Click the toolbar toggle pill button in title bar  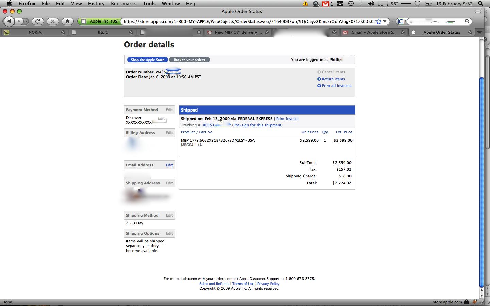click(478, 11)
